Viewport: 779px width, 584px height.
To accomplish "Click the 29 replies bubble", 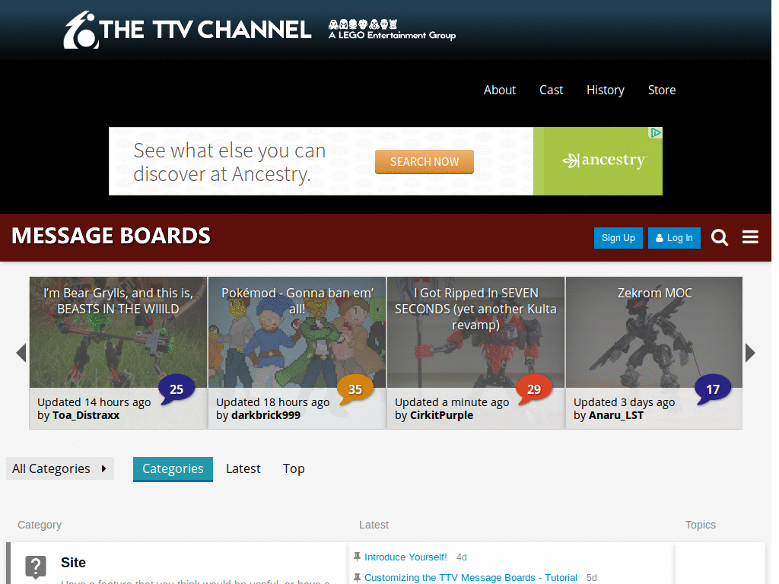I will 533,389.
